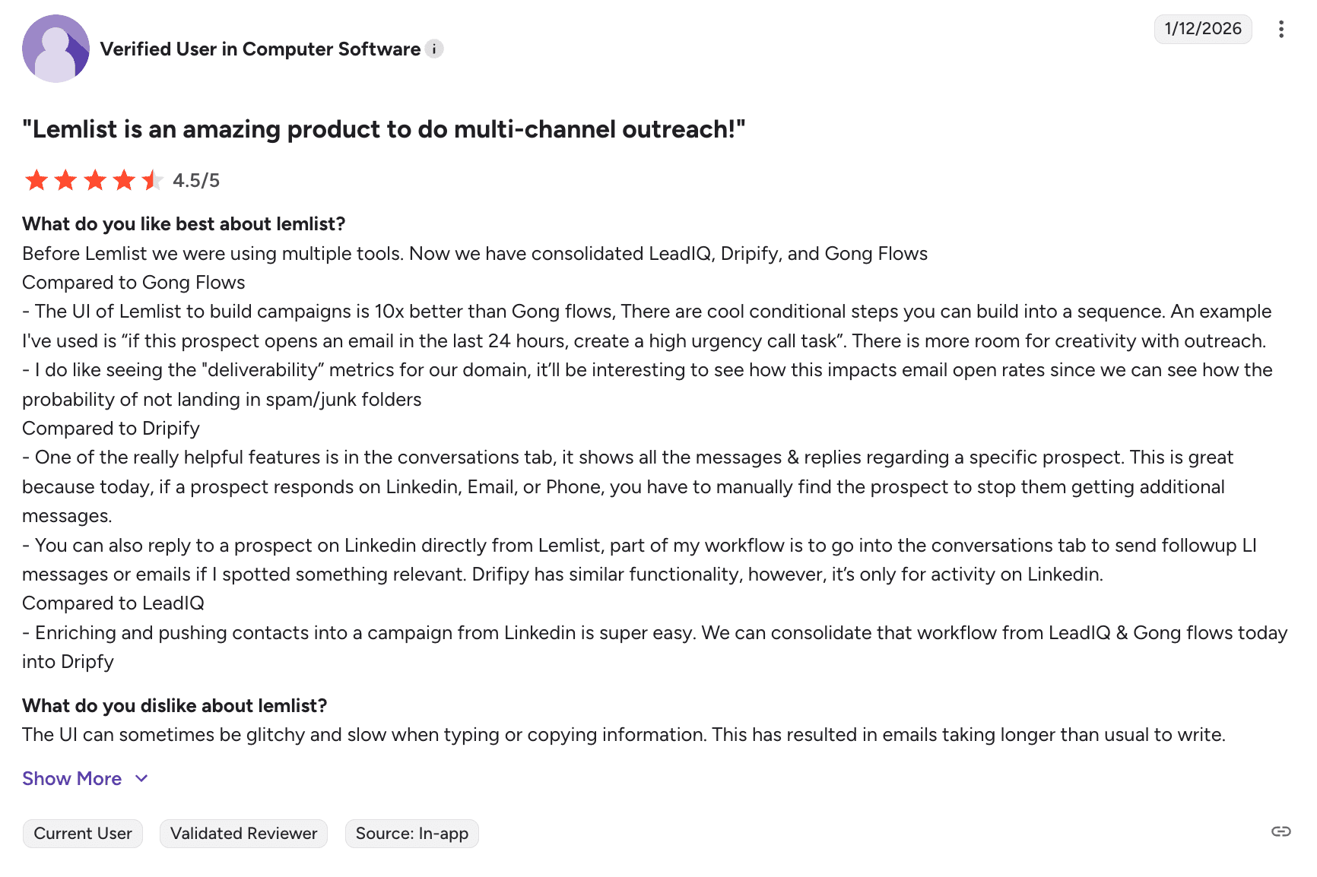Image resolution: width=1317 pixels, height=877 pixels.
Task: Click the third rating star
Action: point(95,181)
